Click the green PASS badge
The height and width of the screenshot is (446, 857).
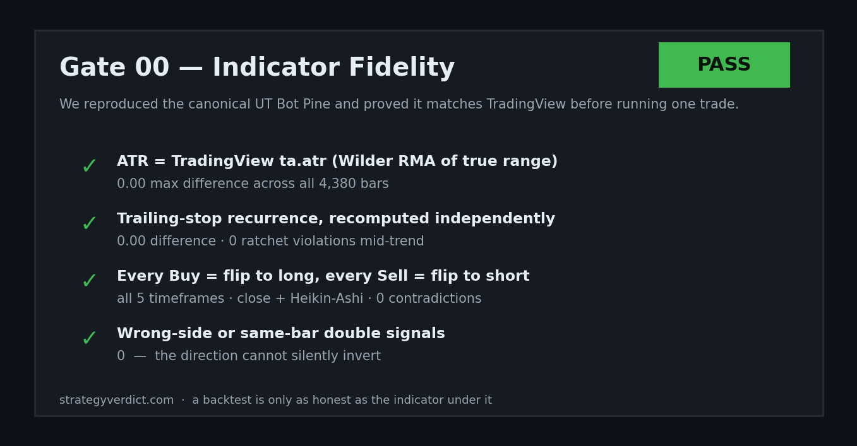pyautogui.click(x=724, y=65)
